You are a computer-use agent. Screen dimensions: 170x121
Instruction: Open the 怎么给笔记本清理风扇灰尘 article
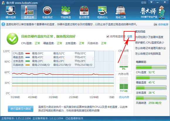point(150,48)
